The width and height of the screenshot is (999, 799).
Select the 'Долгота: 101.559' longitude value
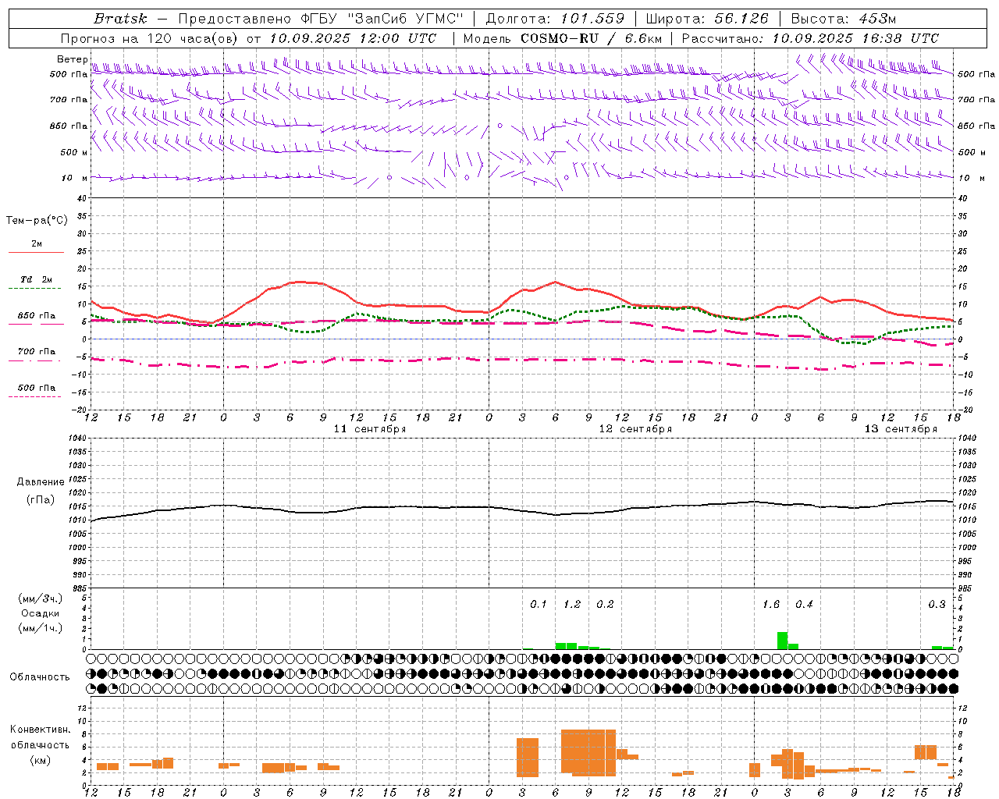point(555,19)
